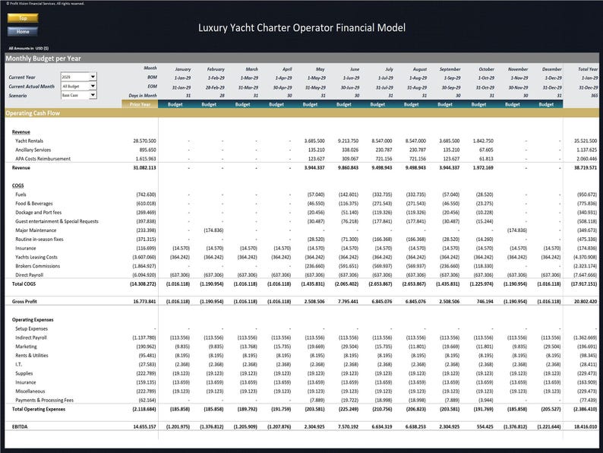This screenshot has height=453, width=603.
Task: Select February Major Maintenance value (174.836)
Action: (213, 230)
